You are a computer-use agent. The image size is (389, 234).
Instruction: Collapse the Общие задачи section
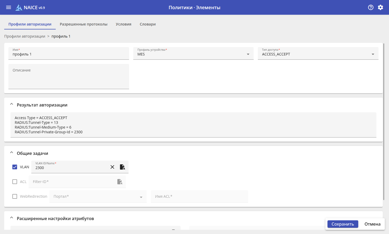click(x=12, y=153)
